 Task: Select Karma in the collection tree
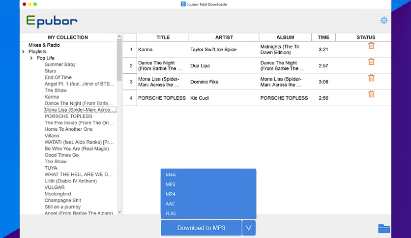(52, 97)
